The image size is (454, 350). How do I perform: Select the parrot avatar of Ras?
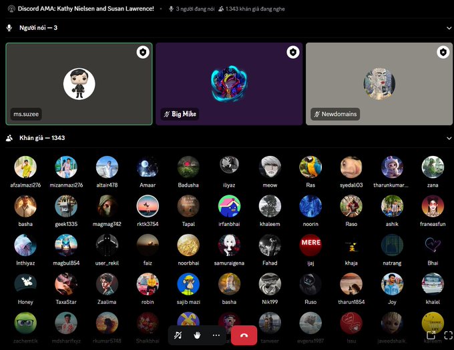[x=310, y=167]
